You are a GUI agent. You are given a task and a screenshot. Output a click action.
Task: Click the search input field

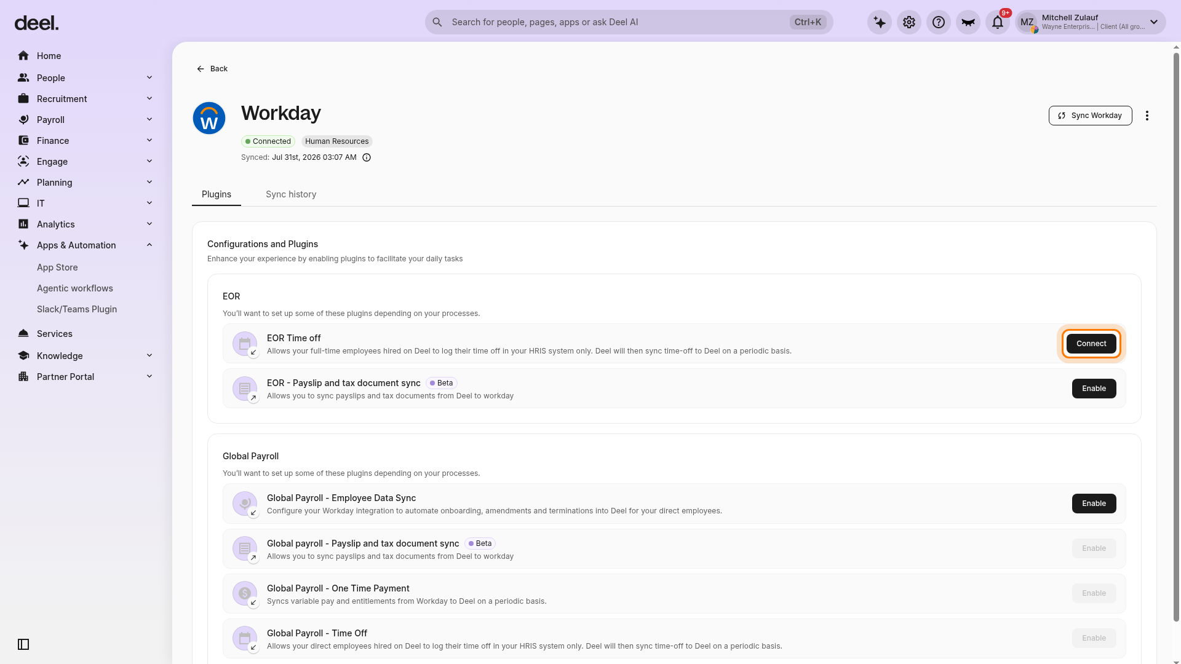[x=629, y=22]
